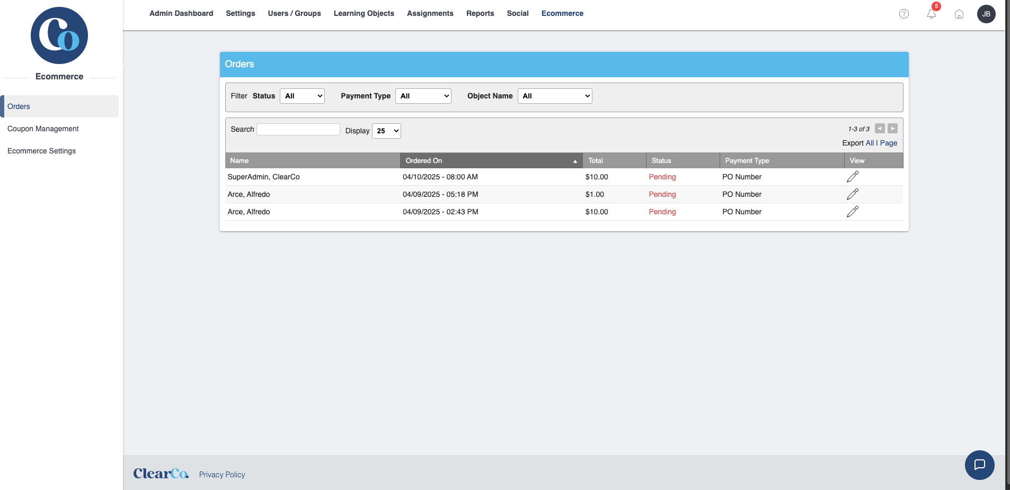Open the Payment Type filter dropdown
Image resolution: width=1010 pixels, height=490 pixels.
423,96
